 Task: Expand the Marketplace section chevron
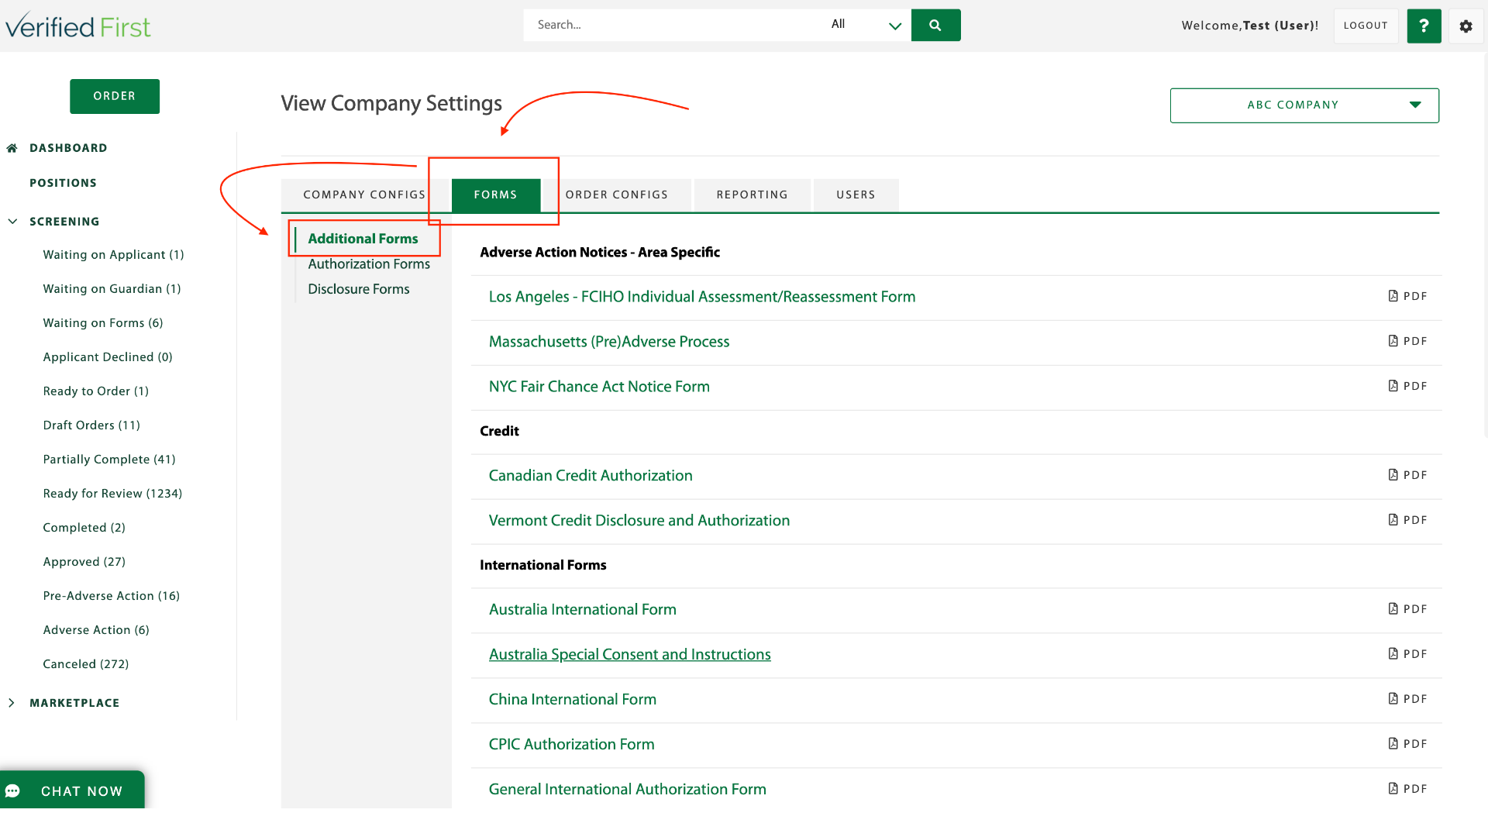[x=12, y=703]
